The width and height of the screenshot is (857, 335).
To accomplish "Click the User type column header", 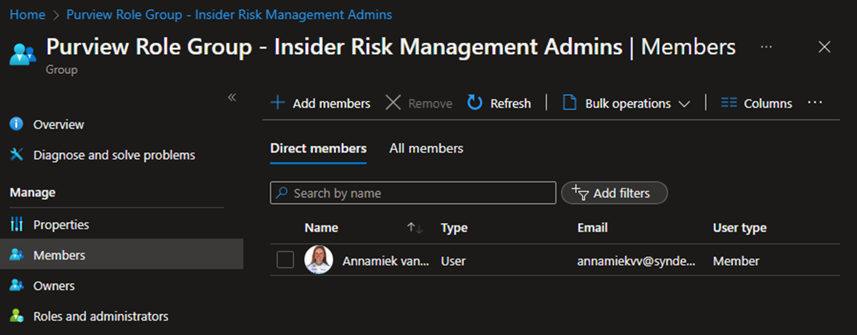I will (740, 228).
